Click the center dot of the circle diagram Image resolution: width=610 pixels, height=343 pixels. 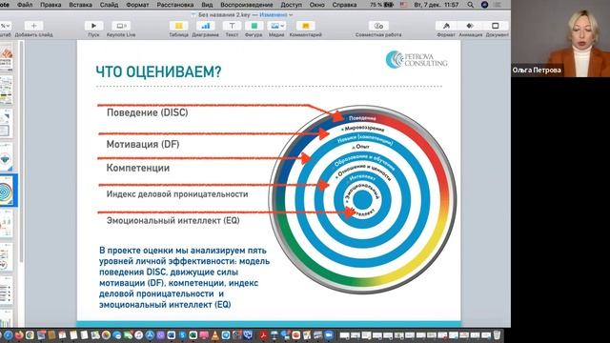[x=362, y=199]
